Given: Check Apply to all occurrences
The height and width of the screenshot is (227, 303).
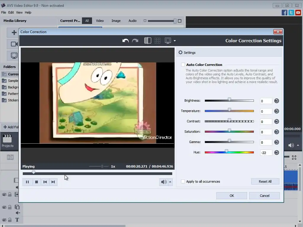Looking at the screenshot, I should (x=183, y=181).
